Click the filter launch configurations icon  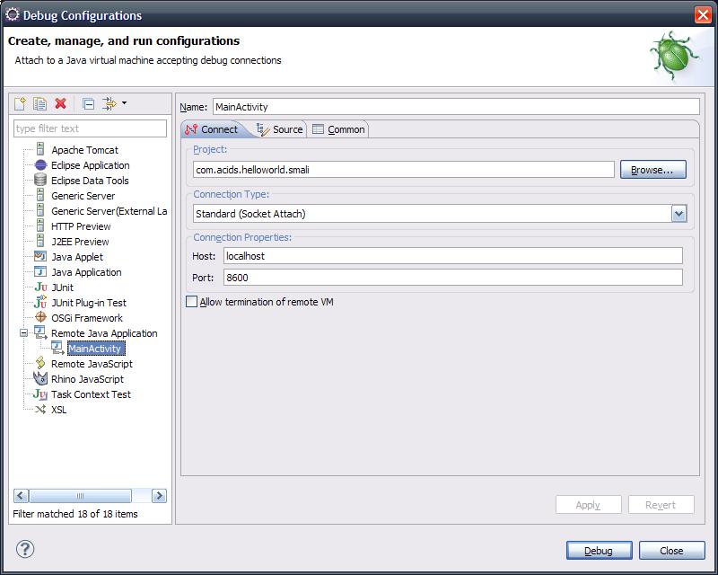pyautogui.click(x=109, y=103)
